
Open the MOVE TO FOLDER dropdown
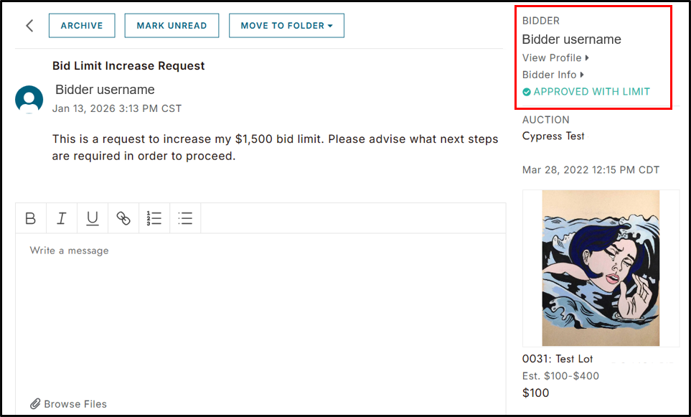pos(286,26)
